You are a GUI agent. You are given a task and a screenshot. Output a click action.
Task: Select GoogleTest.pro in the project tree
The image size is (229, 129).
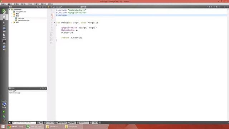[21, 12]
